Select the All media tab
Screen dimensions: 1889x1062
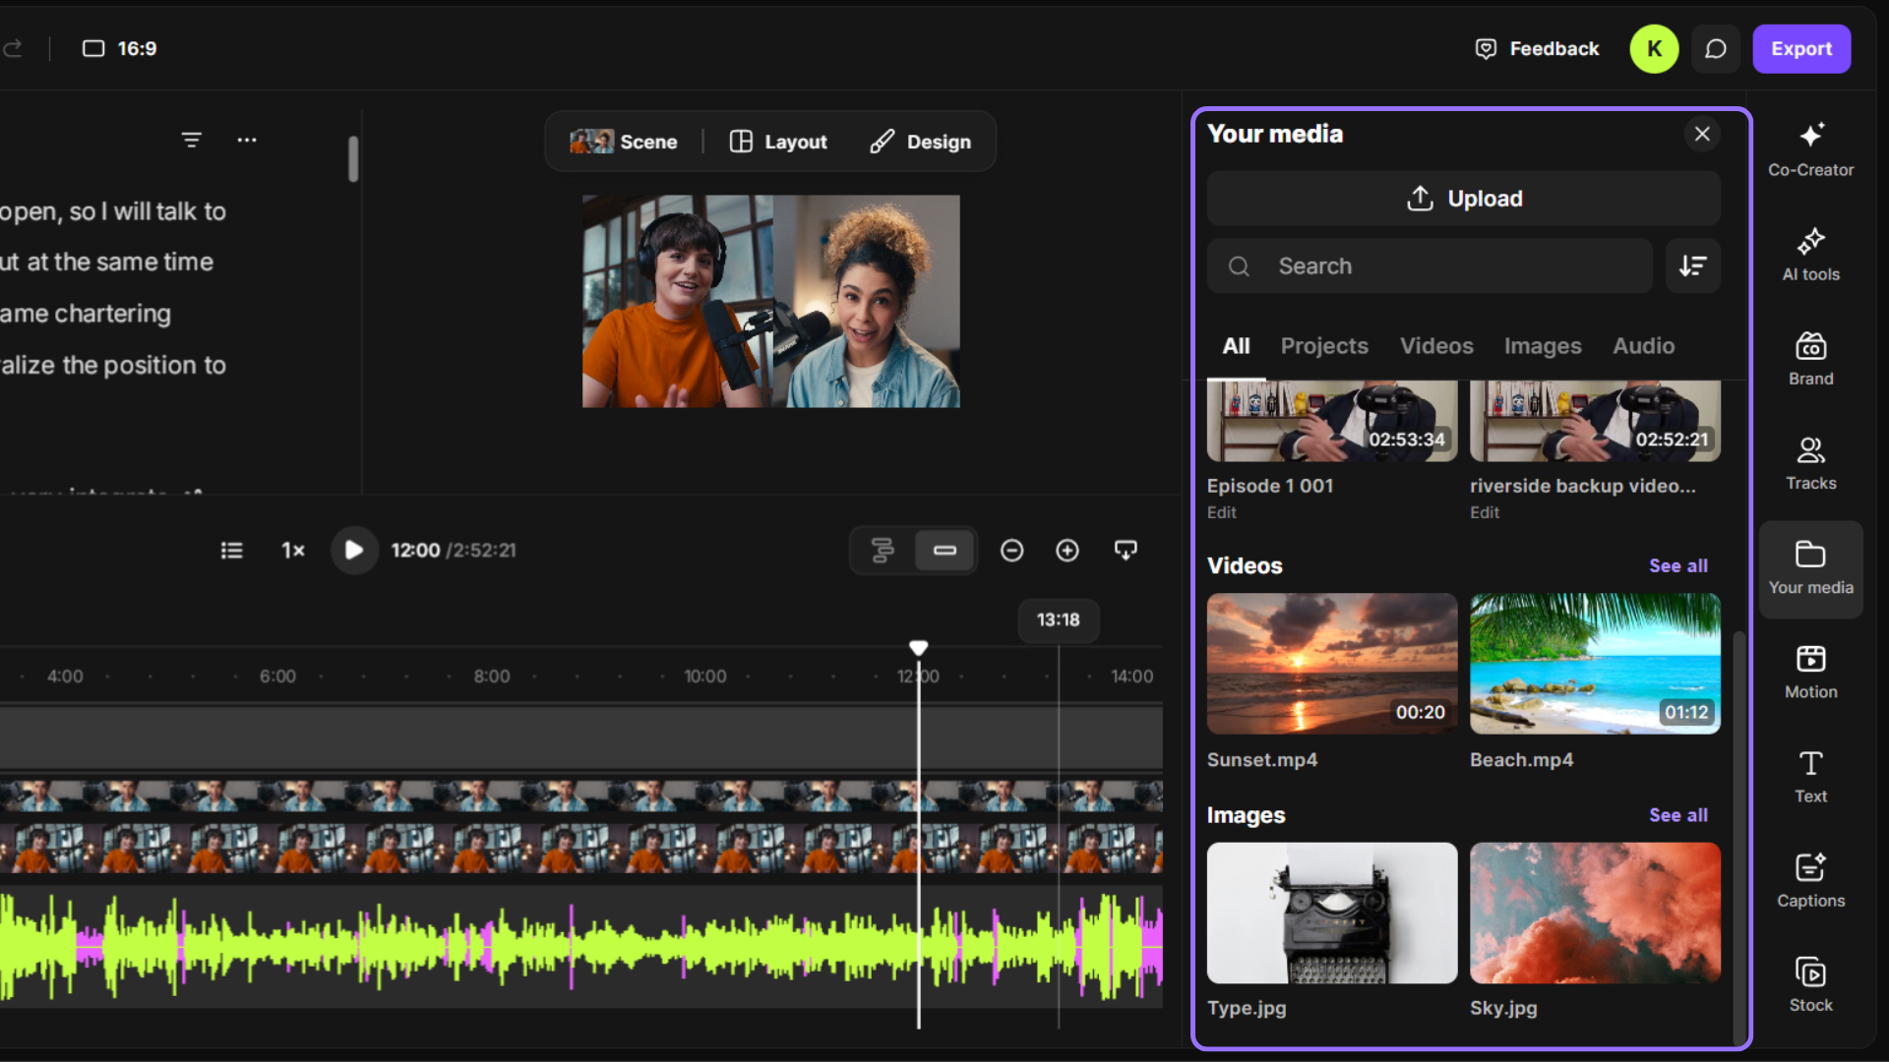click(1236, 346)
